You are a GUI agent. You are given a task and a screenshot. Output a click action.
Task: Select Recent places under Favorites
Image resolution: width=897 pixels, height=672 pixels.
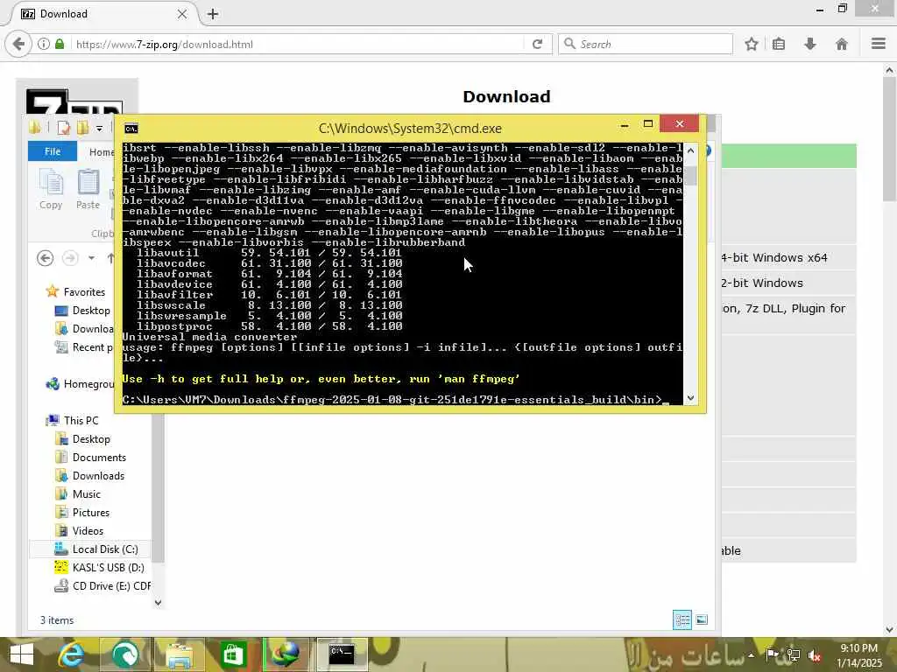click(83, 346)
